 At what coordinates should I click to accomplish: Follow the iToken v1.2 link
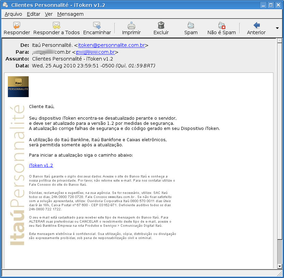pyautogui.click(x=41, y=165)
